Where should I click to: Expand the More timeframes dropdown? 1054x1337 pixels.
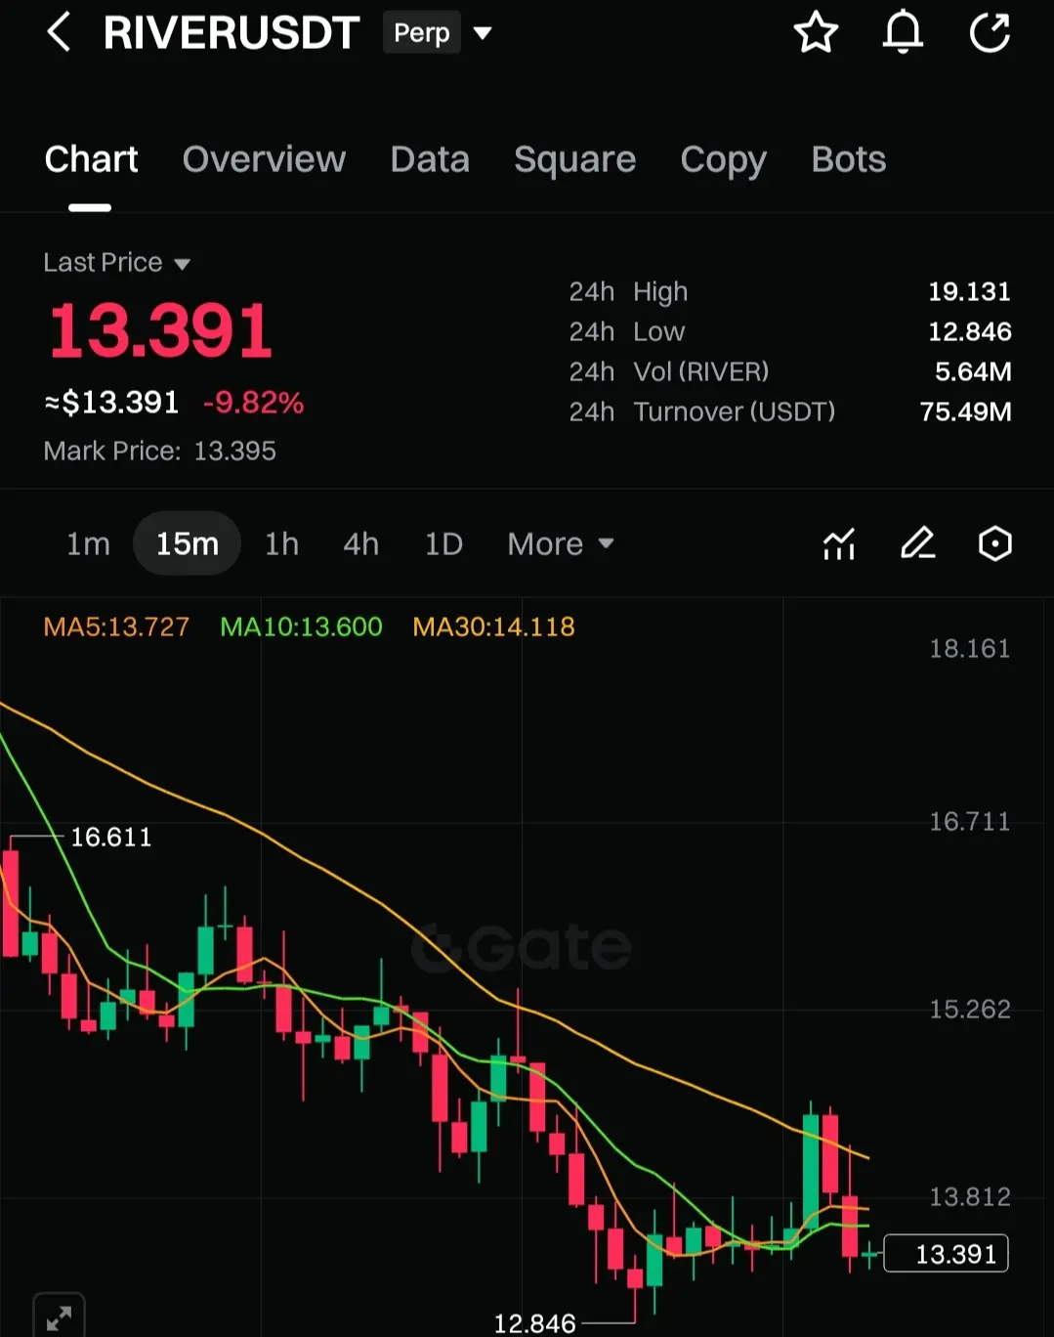pos(561,543)
